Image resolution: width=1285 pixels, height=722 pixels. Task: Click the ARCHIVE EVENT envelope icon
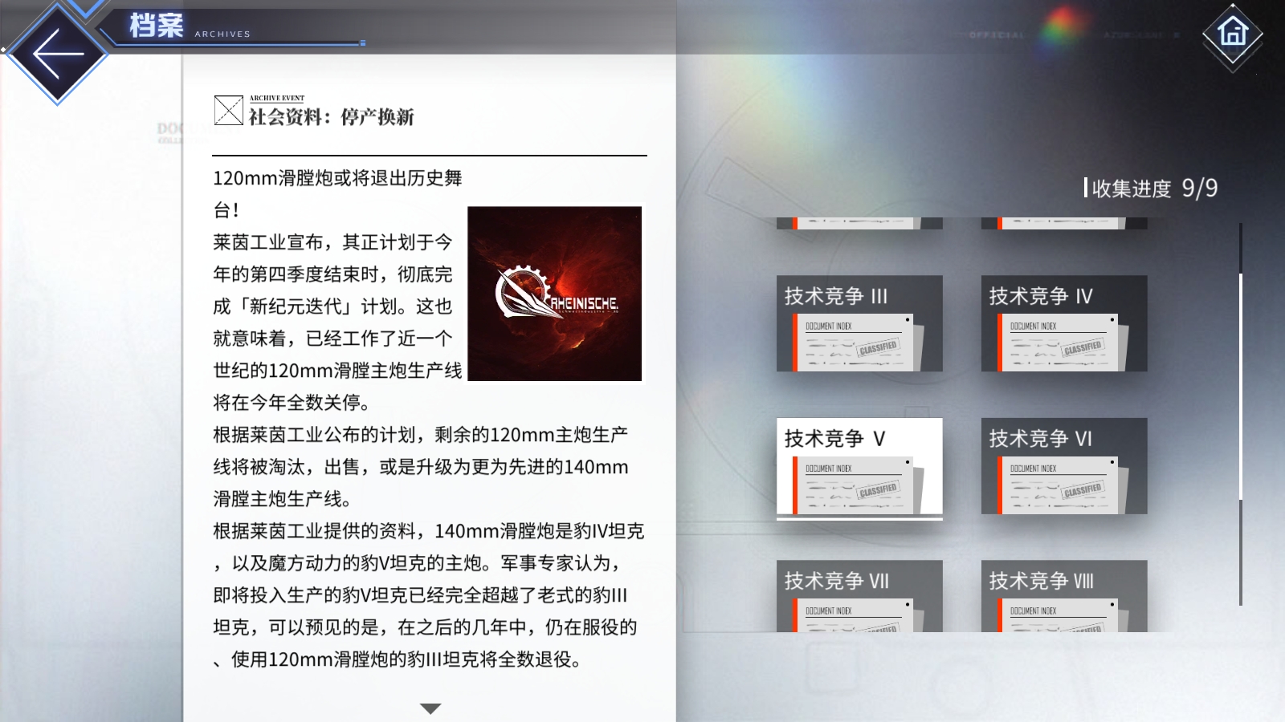click(x=227, y=111)
